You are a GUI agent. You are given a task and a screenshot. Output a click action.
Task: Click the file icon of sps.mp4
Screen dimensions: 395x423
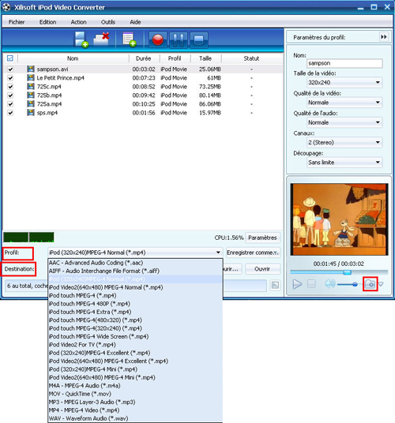(31, 113)
